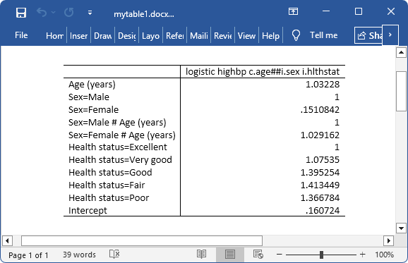Open word count from 39 words
The width and height of the screenshot is (408, 263).
point(79,255)
